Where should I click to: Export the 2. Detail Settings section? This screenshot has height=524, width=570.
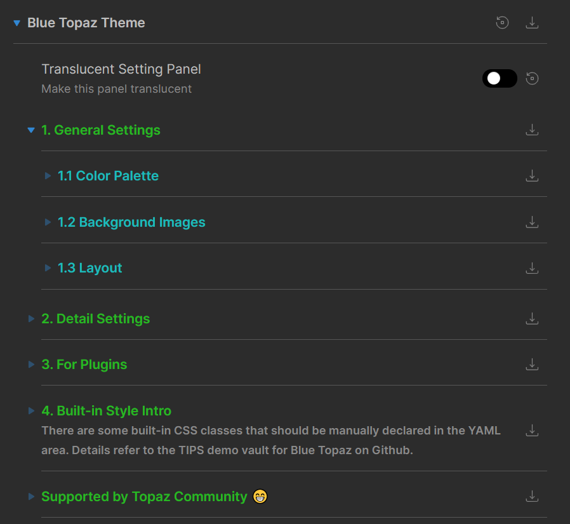pyautogui.click(x=532, y=319)
